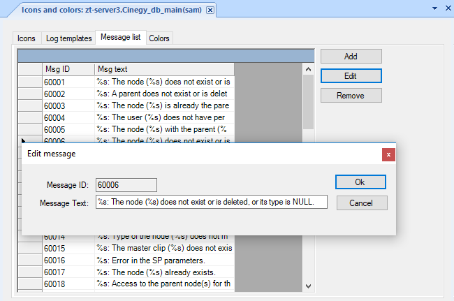454x301 pixels.
Task: Select the Colors tab
Action: coord(159,38)
